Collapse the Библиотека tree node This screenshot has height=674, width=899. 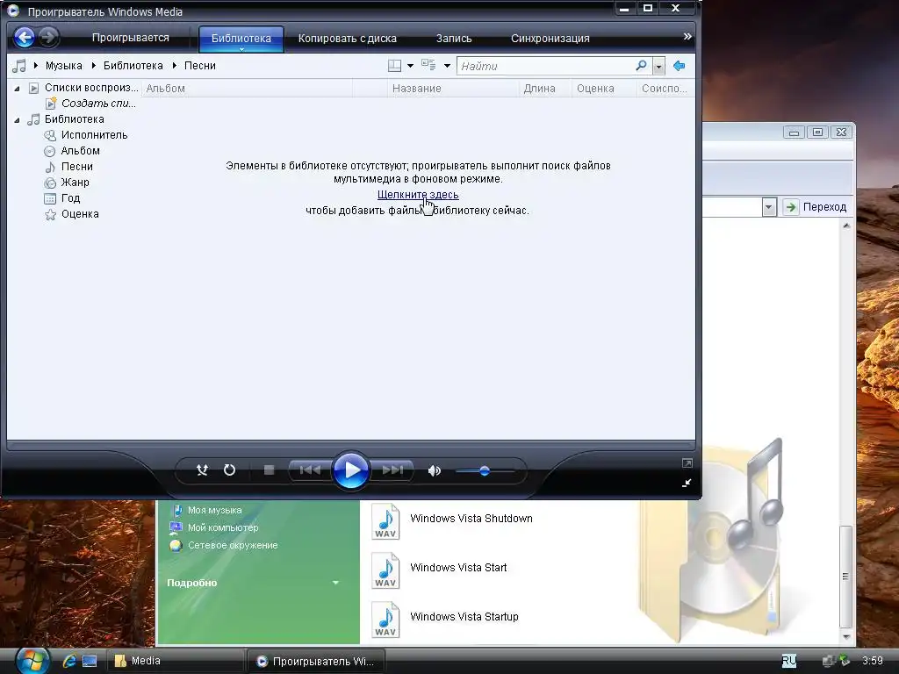(18, 119)
